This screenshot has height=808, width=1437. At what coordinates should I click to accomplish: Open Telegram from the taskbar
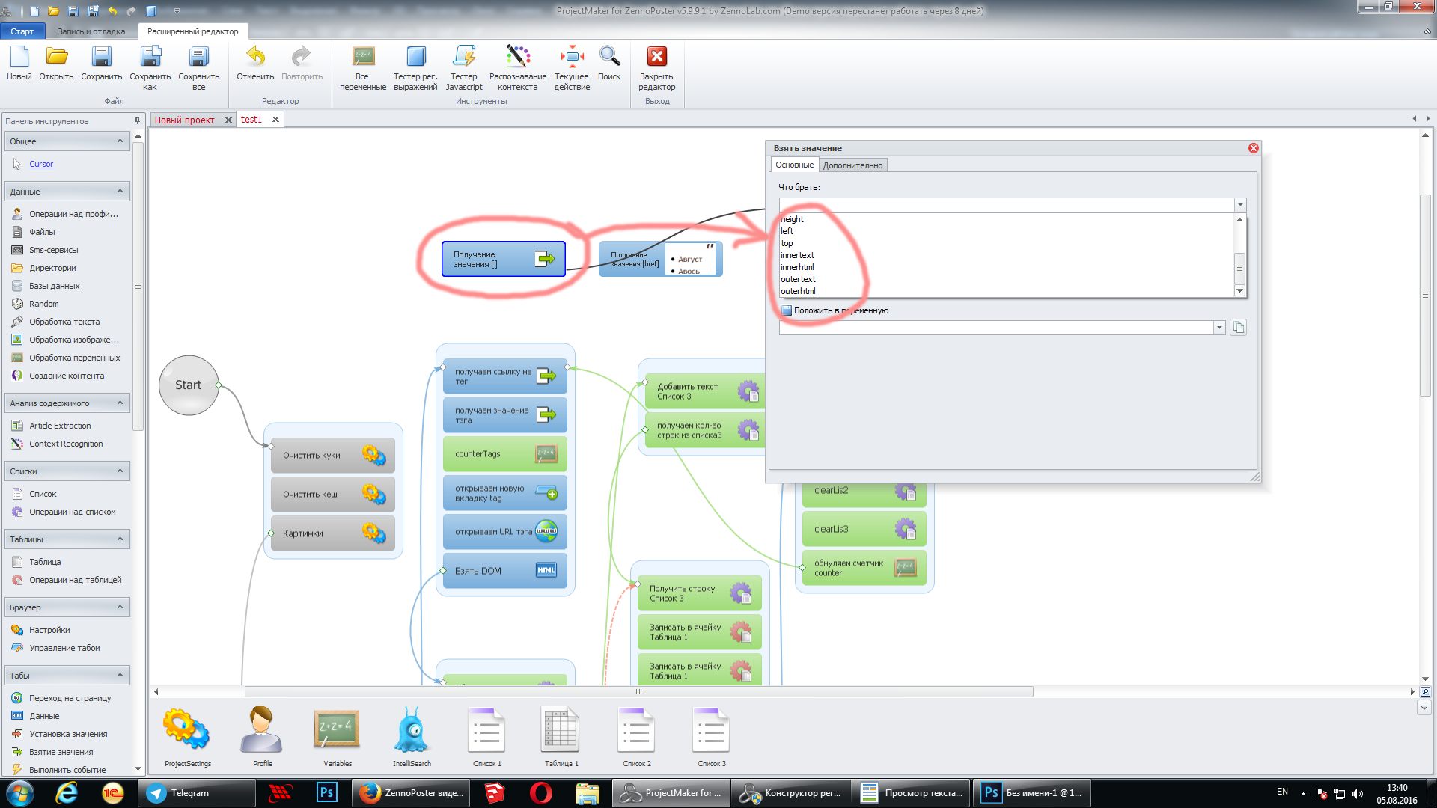pyautogui.click(x=196, y=793)
